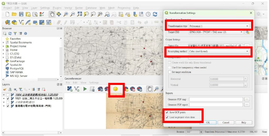Open the Processing menu
269x136 pixels.
click(x=124, y=8)
